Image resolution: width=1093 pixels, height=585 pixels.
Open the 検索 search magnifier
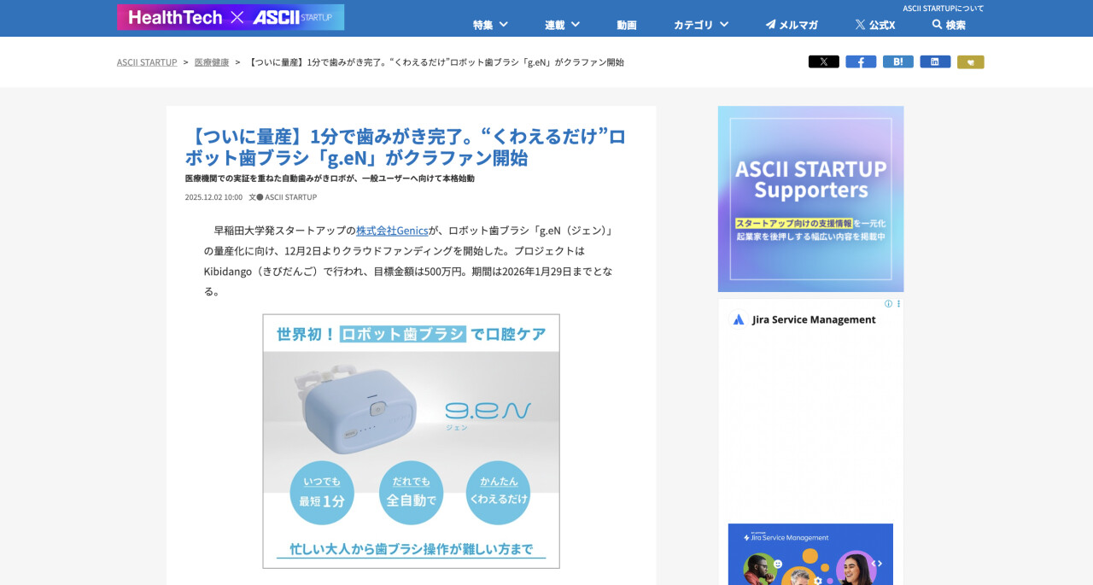(x=949, y=25)
